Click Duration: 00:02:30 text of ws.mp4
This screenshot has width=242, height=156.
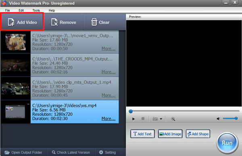(x=50, y=119)
